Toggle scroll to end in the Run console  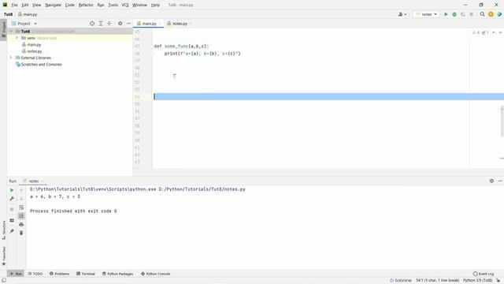point(21,215)
